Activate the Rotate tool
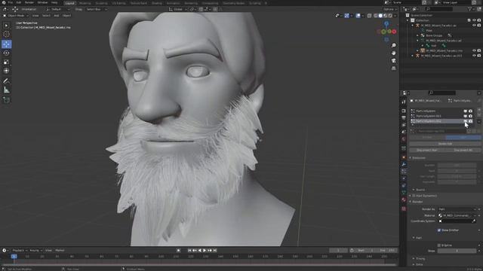The height and width of the screenshot is (271, 483). point(6,53)
